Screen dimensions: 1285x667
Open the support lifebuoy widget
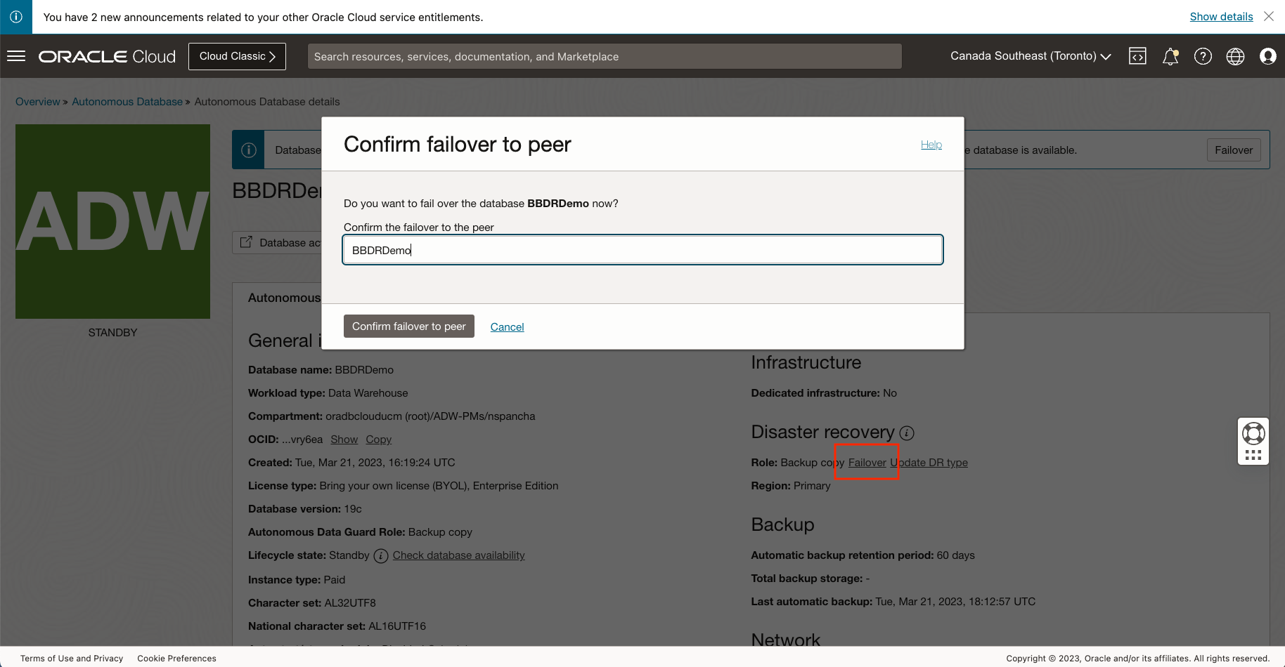pyautogui.click(x=1253, y=433)
